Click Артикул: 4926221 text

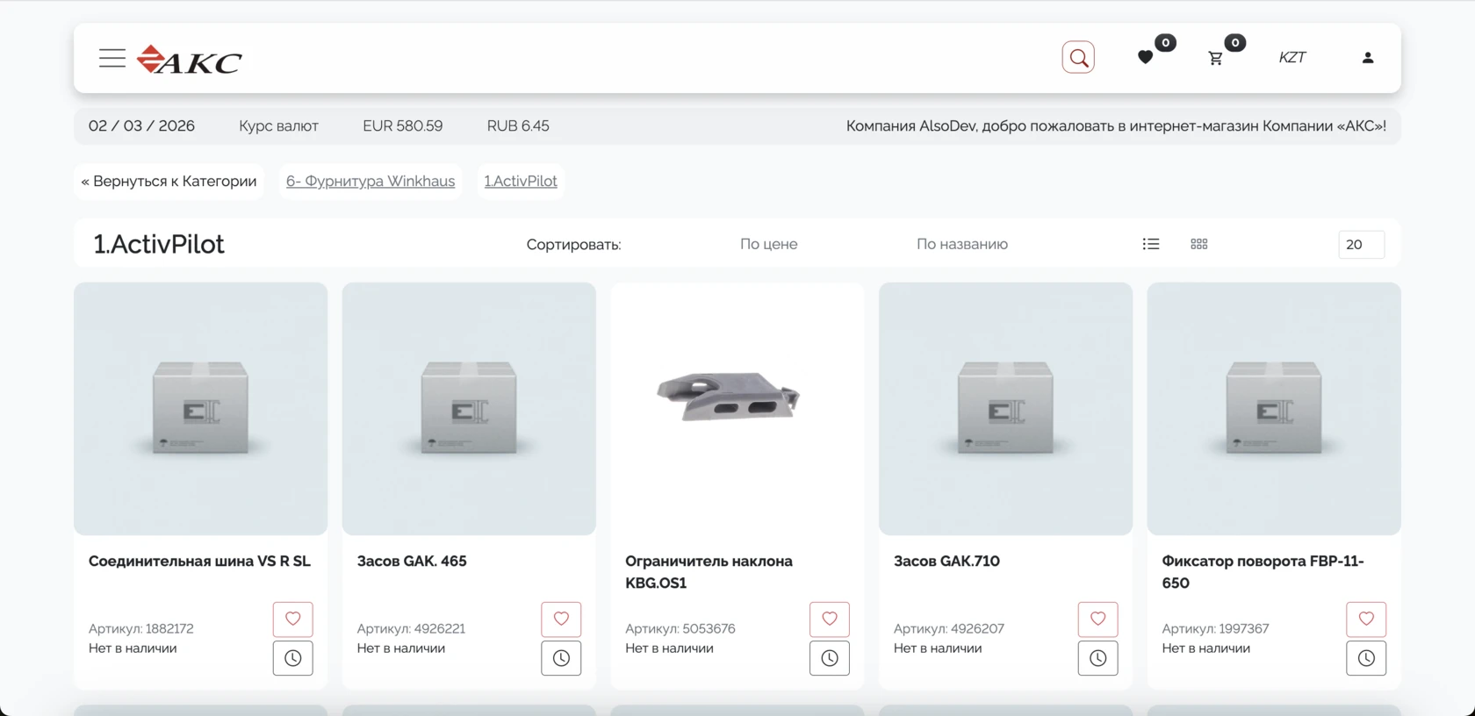[411, 628]
